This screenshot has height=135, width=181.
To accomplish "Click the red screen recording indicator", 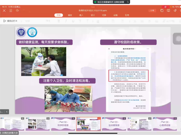I will 165,7.
